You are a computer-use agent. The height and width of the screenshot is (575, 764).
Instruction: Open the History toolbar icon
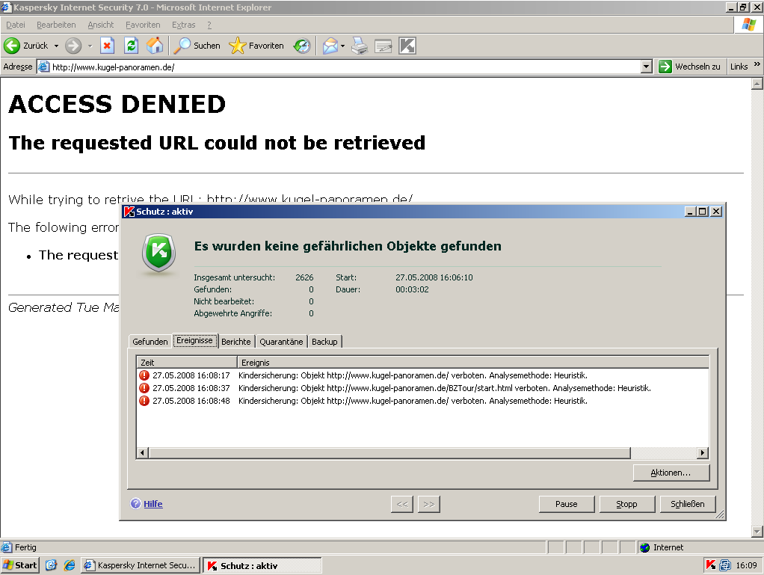pos(301,46)
